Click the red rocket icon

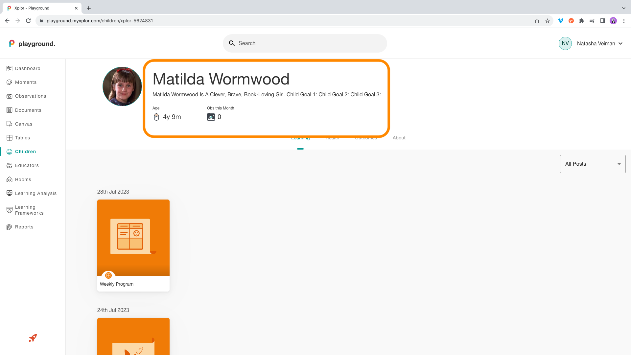point(33,338)
